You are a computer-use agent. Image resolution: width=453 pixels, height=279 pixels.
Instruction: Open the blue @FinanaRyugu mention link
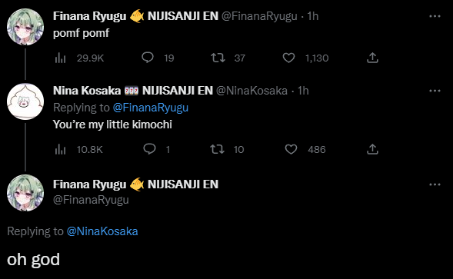point(151,108)
